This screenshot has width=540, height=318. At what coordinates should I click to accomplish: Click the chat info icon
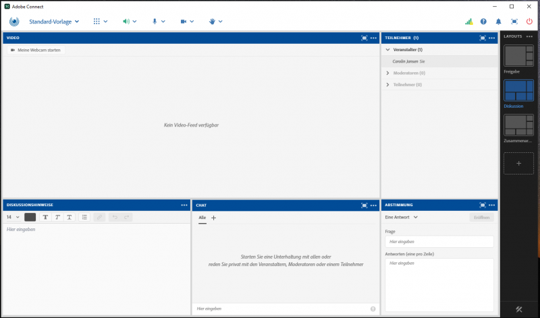[373, 309]
